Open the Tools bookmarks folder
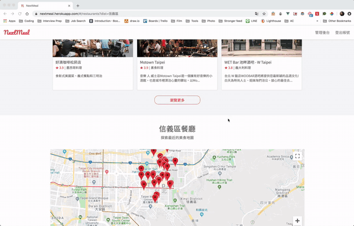 point(192,21)
